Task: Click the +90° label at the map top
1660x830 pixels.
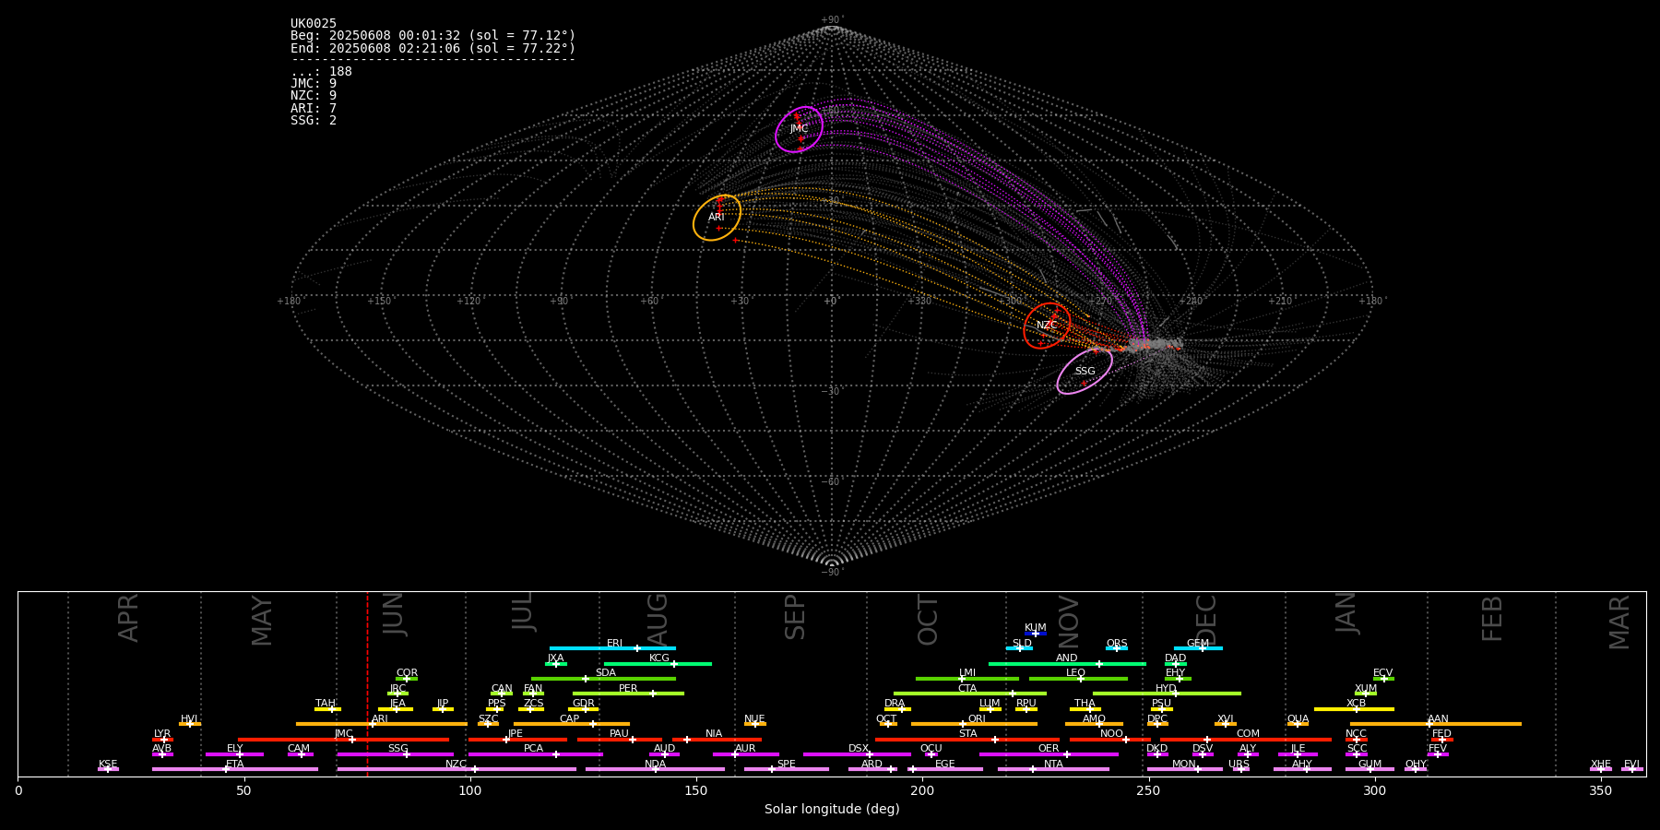Action: 832,20
